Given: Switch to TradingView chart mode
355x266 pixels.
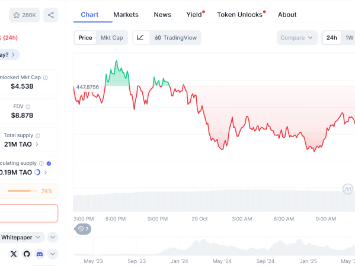Looking at the screenshot, I should [x=175, y=38].
